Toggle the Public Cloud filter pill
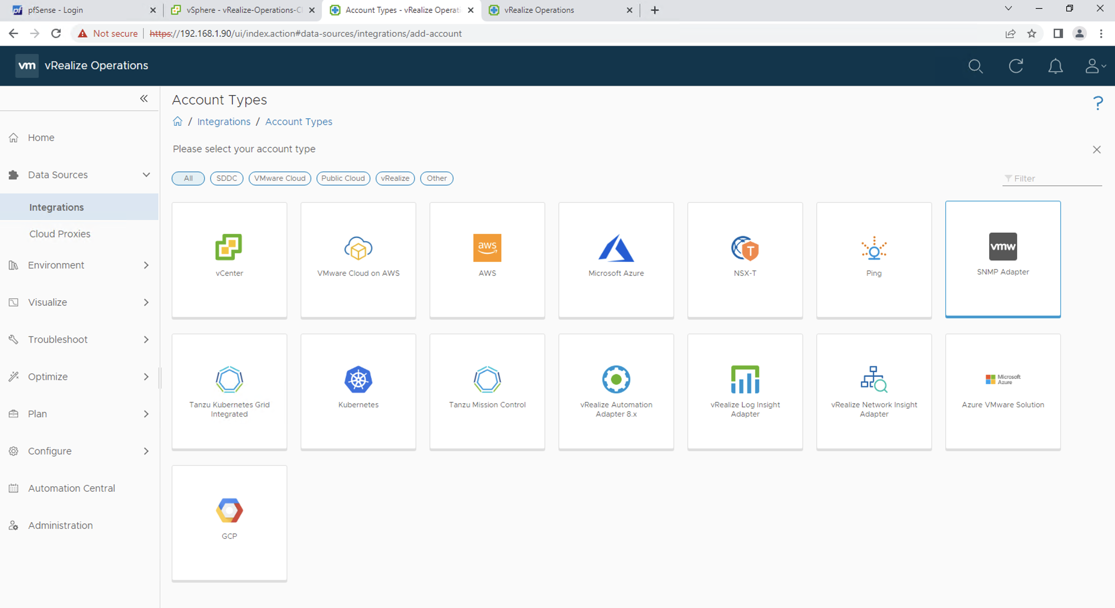The width and height of the screenshot is (1115, 608). [x=343, y=178]
